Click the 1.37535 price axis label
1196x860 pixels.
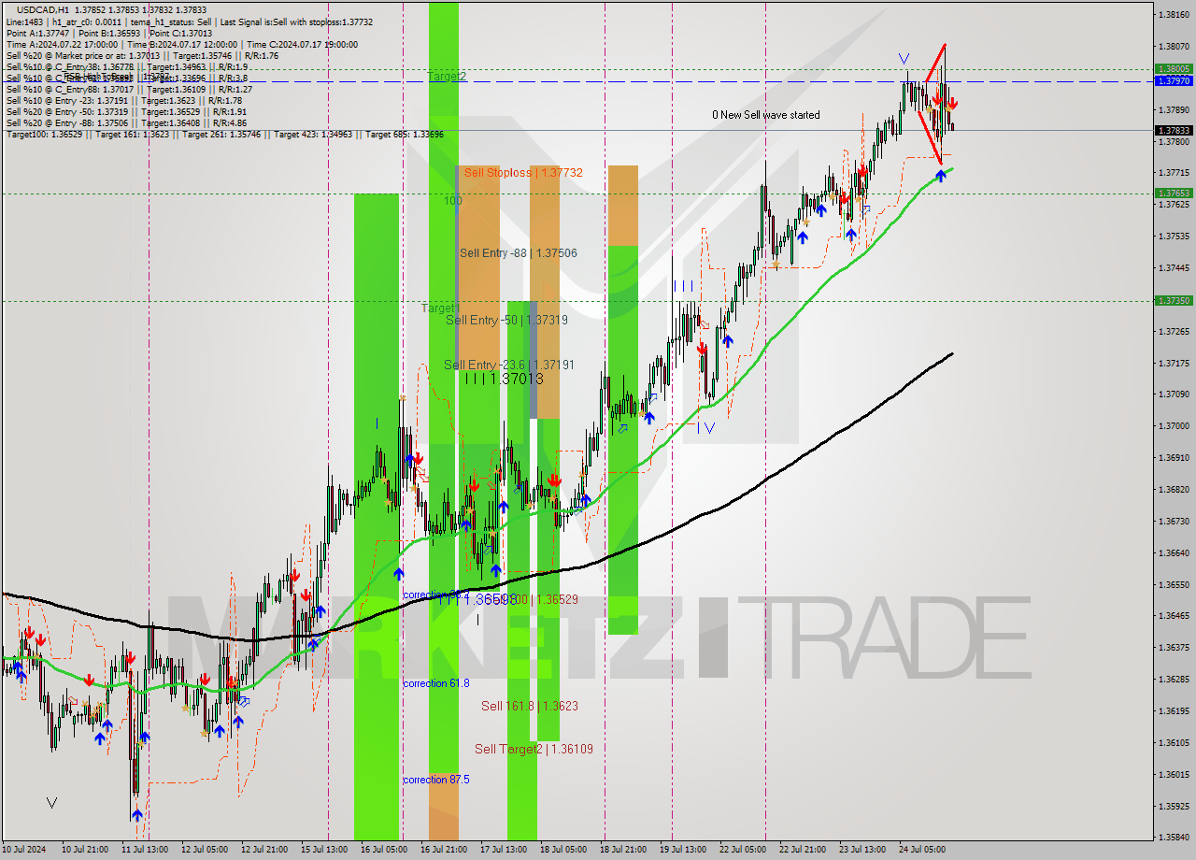(x=1174, y=236)
